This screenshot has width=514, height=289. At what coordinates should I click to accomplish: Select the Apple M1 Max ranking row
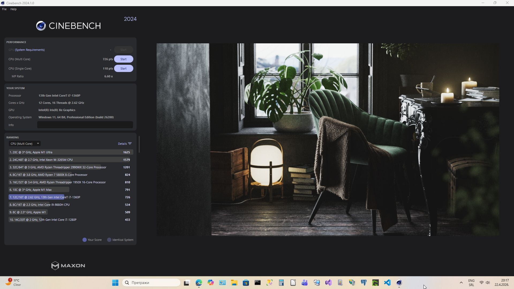(x=71, y=190)
